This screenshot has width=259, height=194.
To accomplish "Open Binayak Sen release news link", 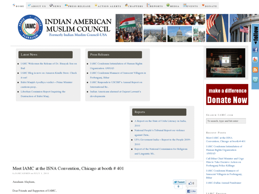I will [49, 66].
